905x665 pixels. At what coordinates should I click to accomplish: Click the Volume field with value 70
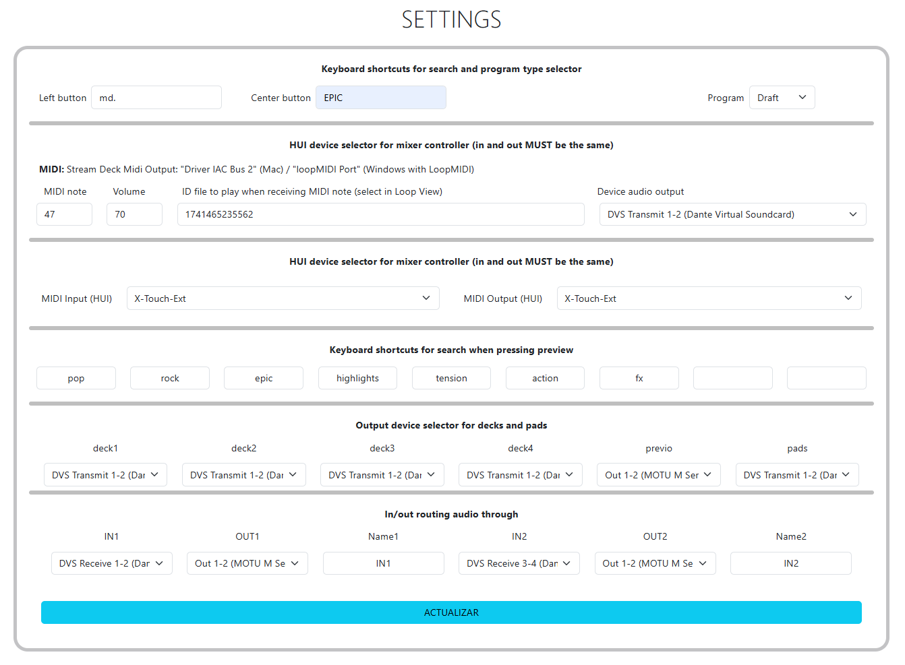(x=134, y=214)
